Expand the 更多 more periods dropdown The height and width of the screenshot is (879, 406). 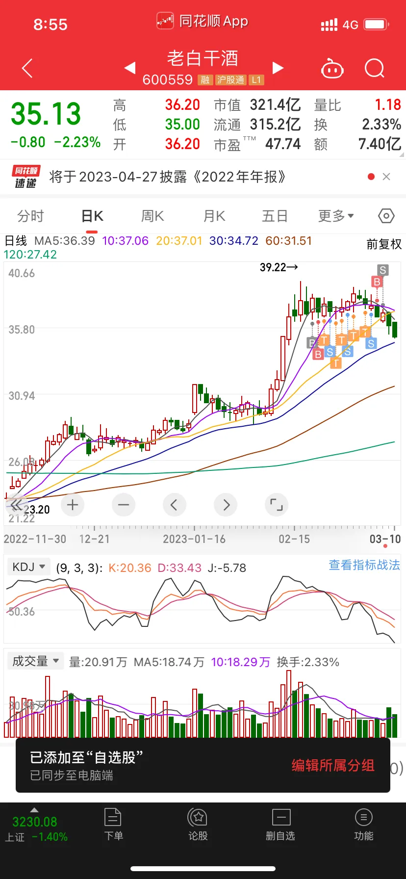point(336,216)
